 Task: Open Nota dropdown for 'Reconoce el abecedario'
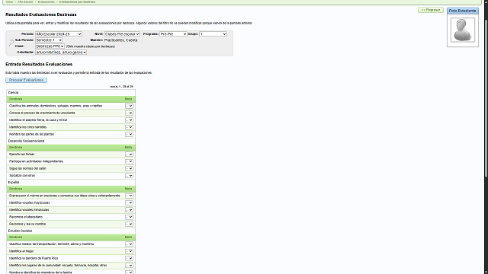point(129,217)
